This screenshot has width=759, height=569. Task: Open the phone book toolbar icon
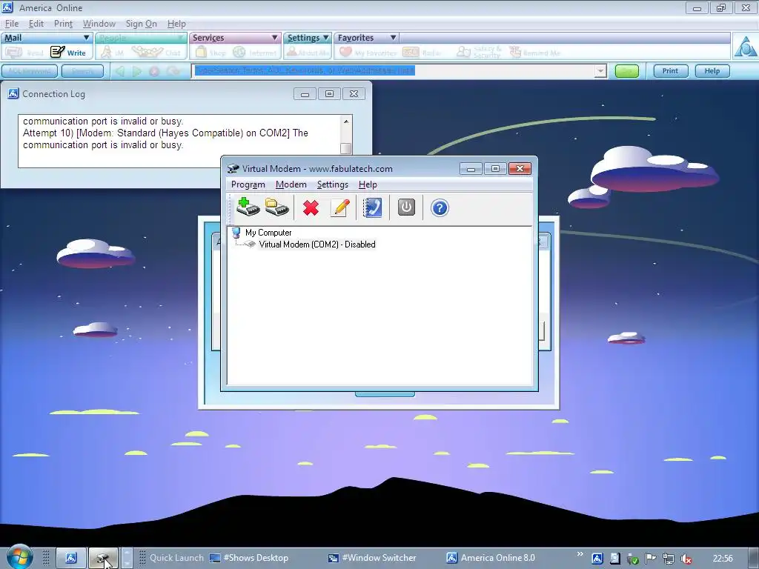point(373,208)
